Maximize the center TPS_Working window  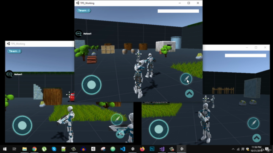click(189, 3)
